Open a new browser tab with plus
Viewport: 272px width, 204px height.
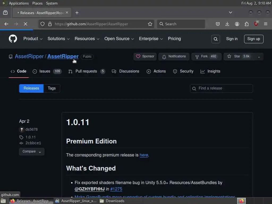(x=77, y=13)
